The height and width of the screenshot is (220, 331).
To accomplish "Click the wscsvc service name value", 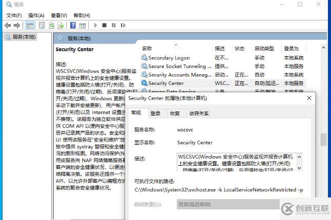I will (x=185, y=130).
